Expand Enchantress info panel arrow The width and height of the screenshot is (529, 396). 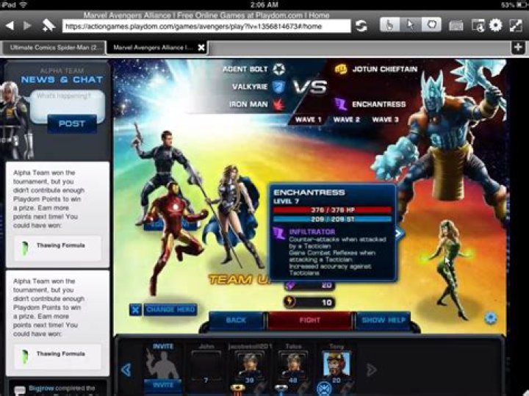pos(400,234)
